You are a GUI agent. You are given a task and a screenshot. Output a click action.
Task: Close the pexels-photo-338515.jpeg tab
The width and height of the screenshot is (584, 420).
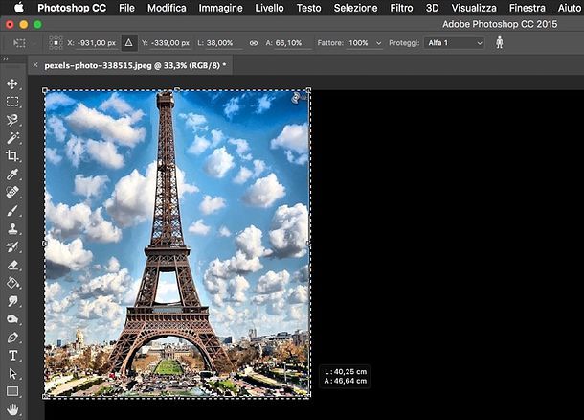click(x=35, y=65)
